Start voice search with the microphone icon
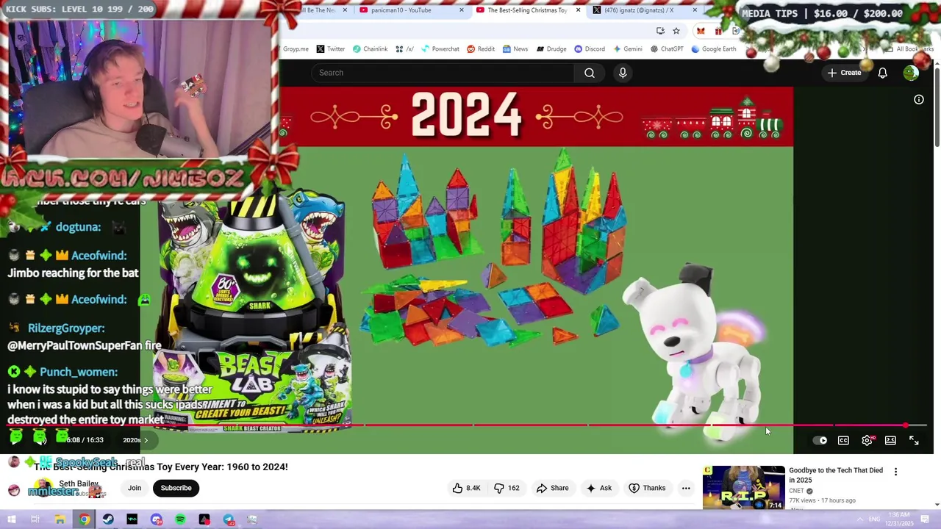The image size is (941, 529). click(623, 73)
